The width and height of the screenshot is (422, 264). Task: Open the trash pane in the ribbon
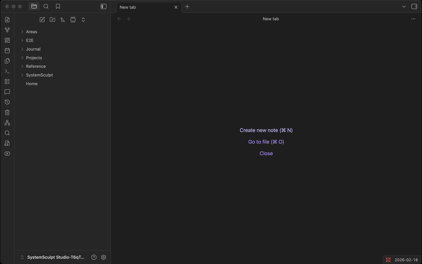tap(7, 112)
